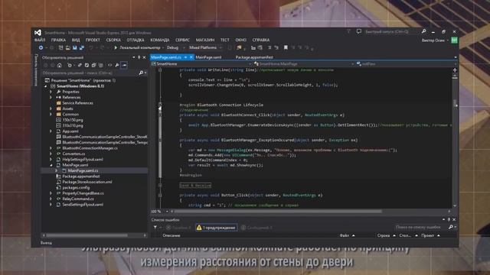Click the quick launch search field
The width and height of the screenshot is (490, 275).
(393, 31)
